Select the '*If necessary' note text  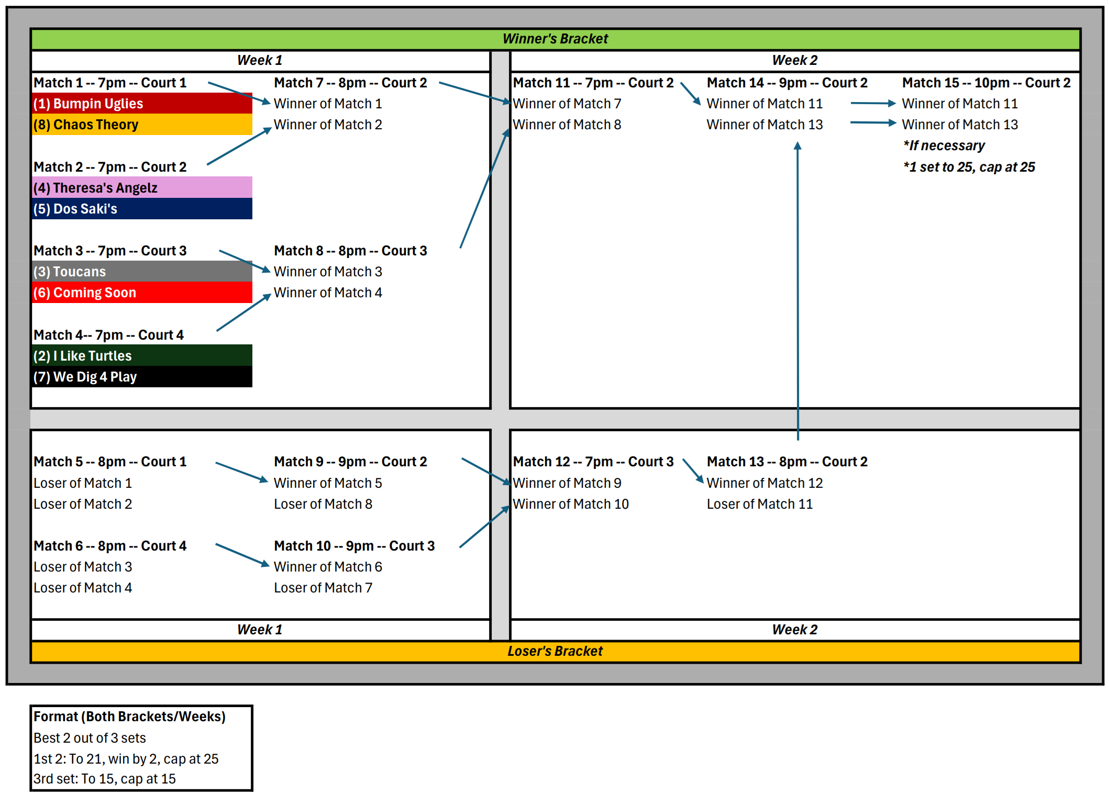944,145
